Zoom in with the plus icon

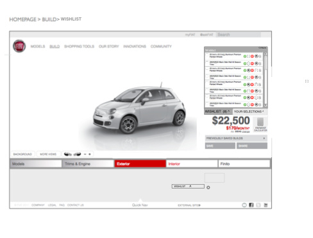pyautogui.click(x=90, y=154)
